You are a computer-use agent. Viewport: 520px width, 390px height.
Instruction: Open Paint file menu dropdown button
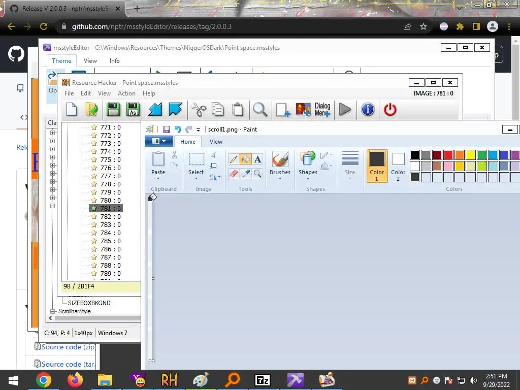[159, 141]
